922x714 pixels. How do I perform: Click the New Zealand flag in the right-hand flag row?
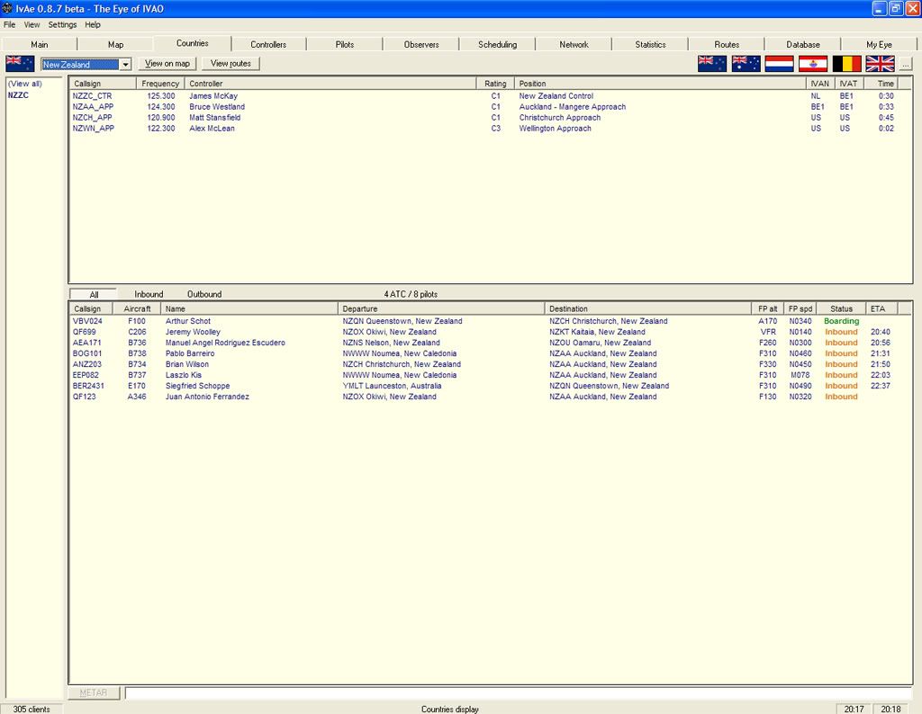(712, 64)
